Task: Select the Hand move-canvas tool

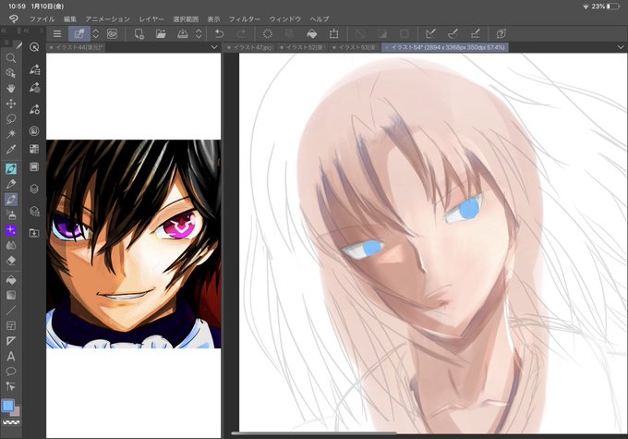Action: click(x=11, y=88)
